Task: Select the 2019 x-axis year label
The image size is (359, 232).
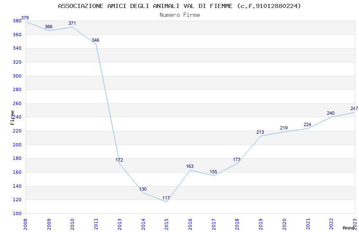Action: [x=261, y=224]
